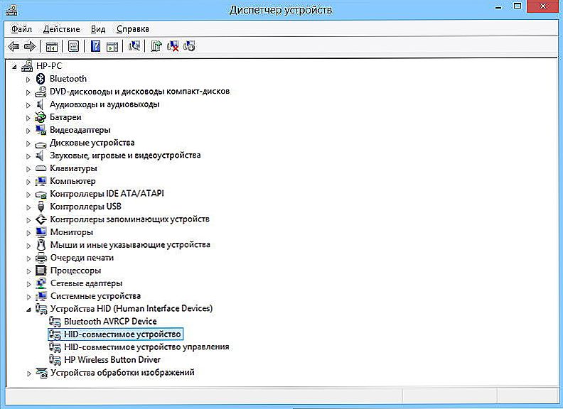Scan for hardware changes icon

tap(134, 46)
